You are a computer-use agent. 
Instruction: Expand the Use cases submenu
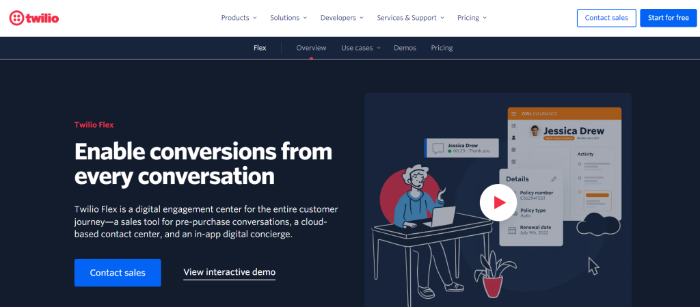[361, 48]
